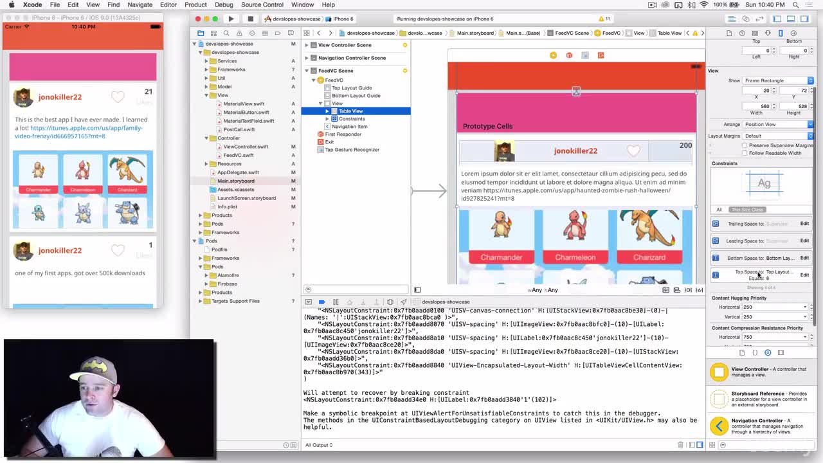Open the Report navigator icon
This screenshot has width=823, height=463.
point(291,33)
